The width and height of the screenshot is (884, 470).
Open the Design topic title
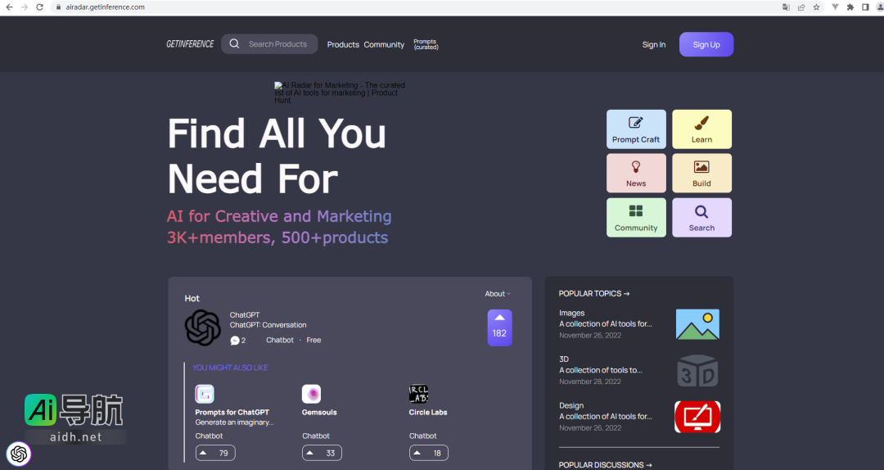[571, 405]
